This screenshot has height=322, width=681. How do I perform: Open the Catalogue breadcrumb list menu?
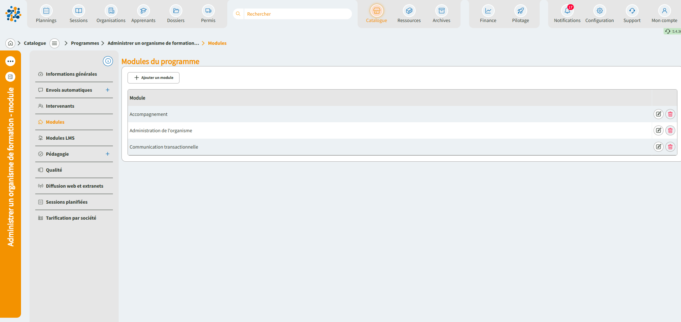(54, 43)
